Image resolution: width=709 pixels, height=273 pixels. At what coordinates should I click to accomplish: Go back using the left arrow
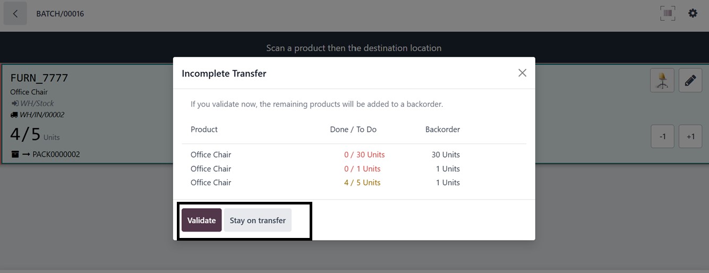pyautogui.click(x=15, y=14)
